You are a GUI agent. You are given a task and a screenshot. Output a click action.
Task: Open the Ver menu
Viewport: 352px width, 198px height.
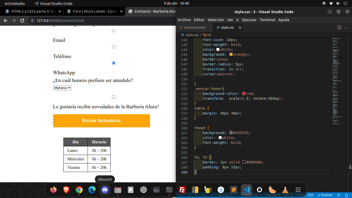coord(230,20)
